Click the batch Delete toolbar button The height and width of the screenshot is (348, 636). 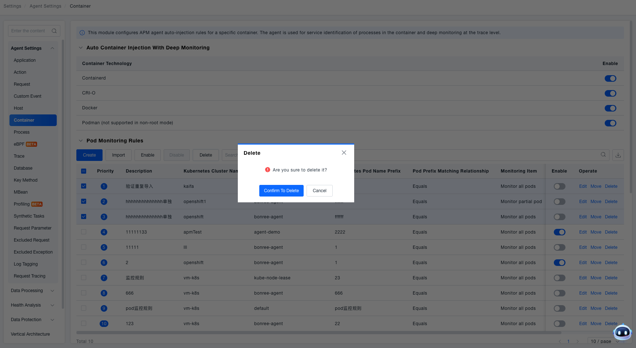206,155
